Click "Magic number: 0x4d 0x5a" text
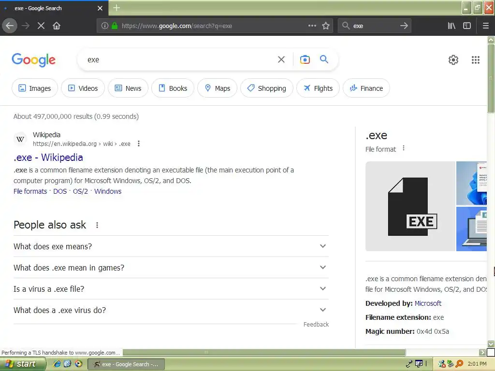The height and width of the screenshot is (371, 495). 407,331
